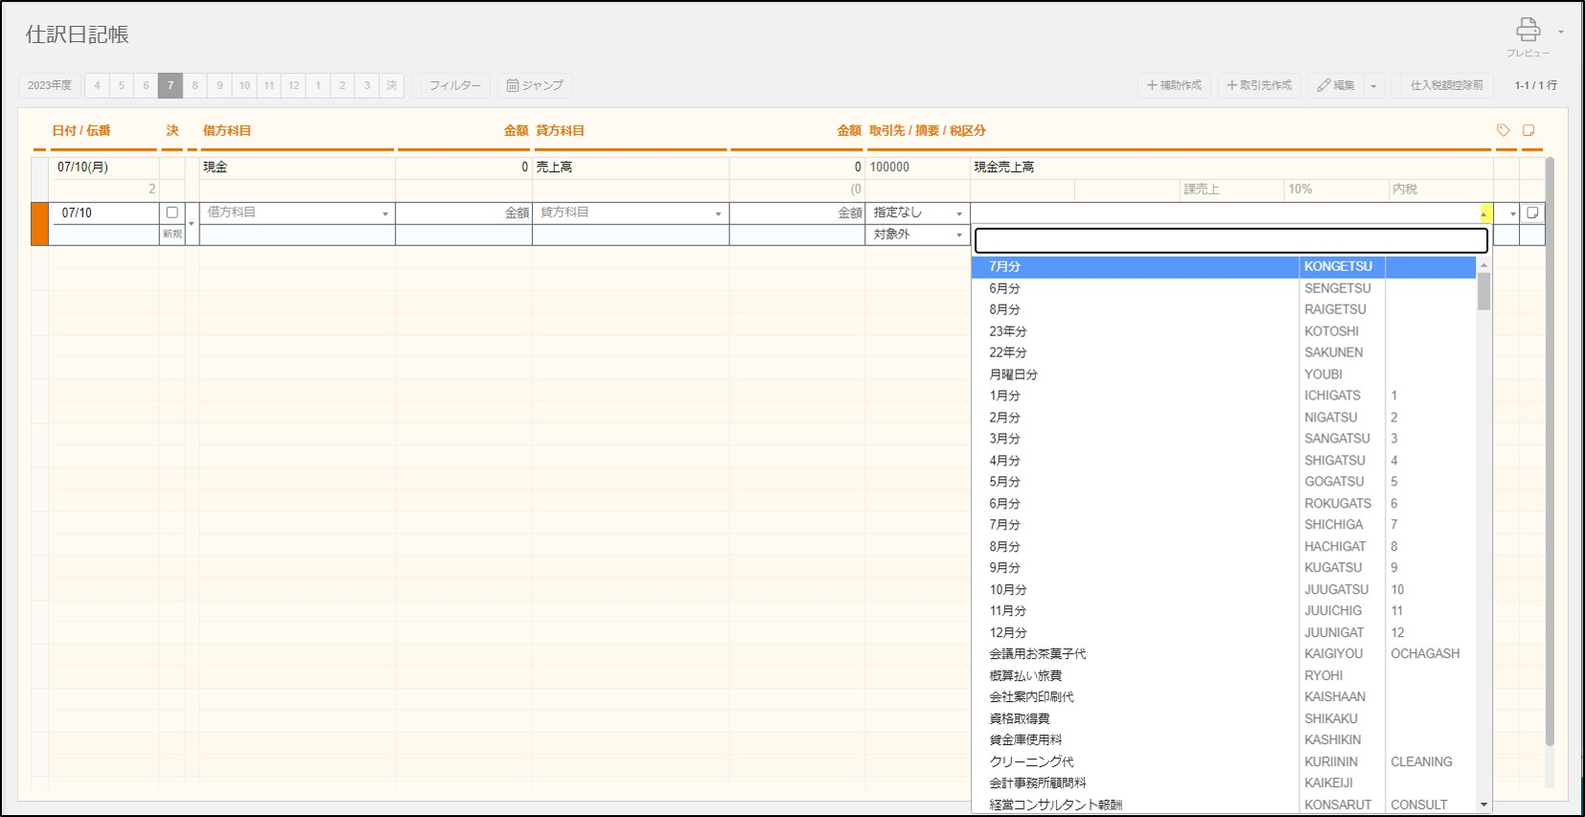
Task: Click the summary search input field
Action: (x=1230, y=240)
